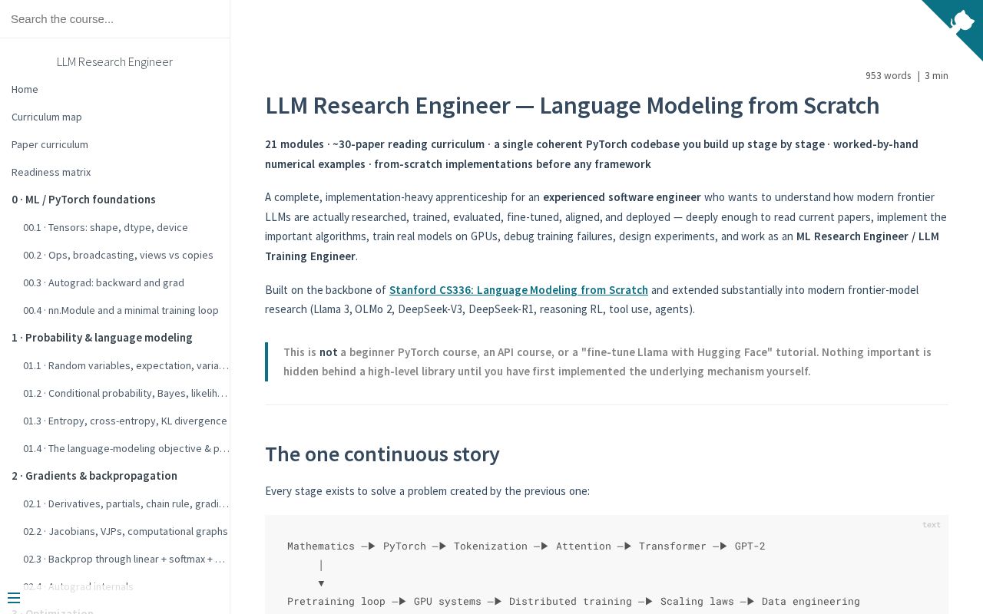
Task: Click the '953 words' count text
Action: point(888,75)
